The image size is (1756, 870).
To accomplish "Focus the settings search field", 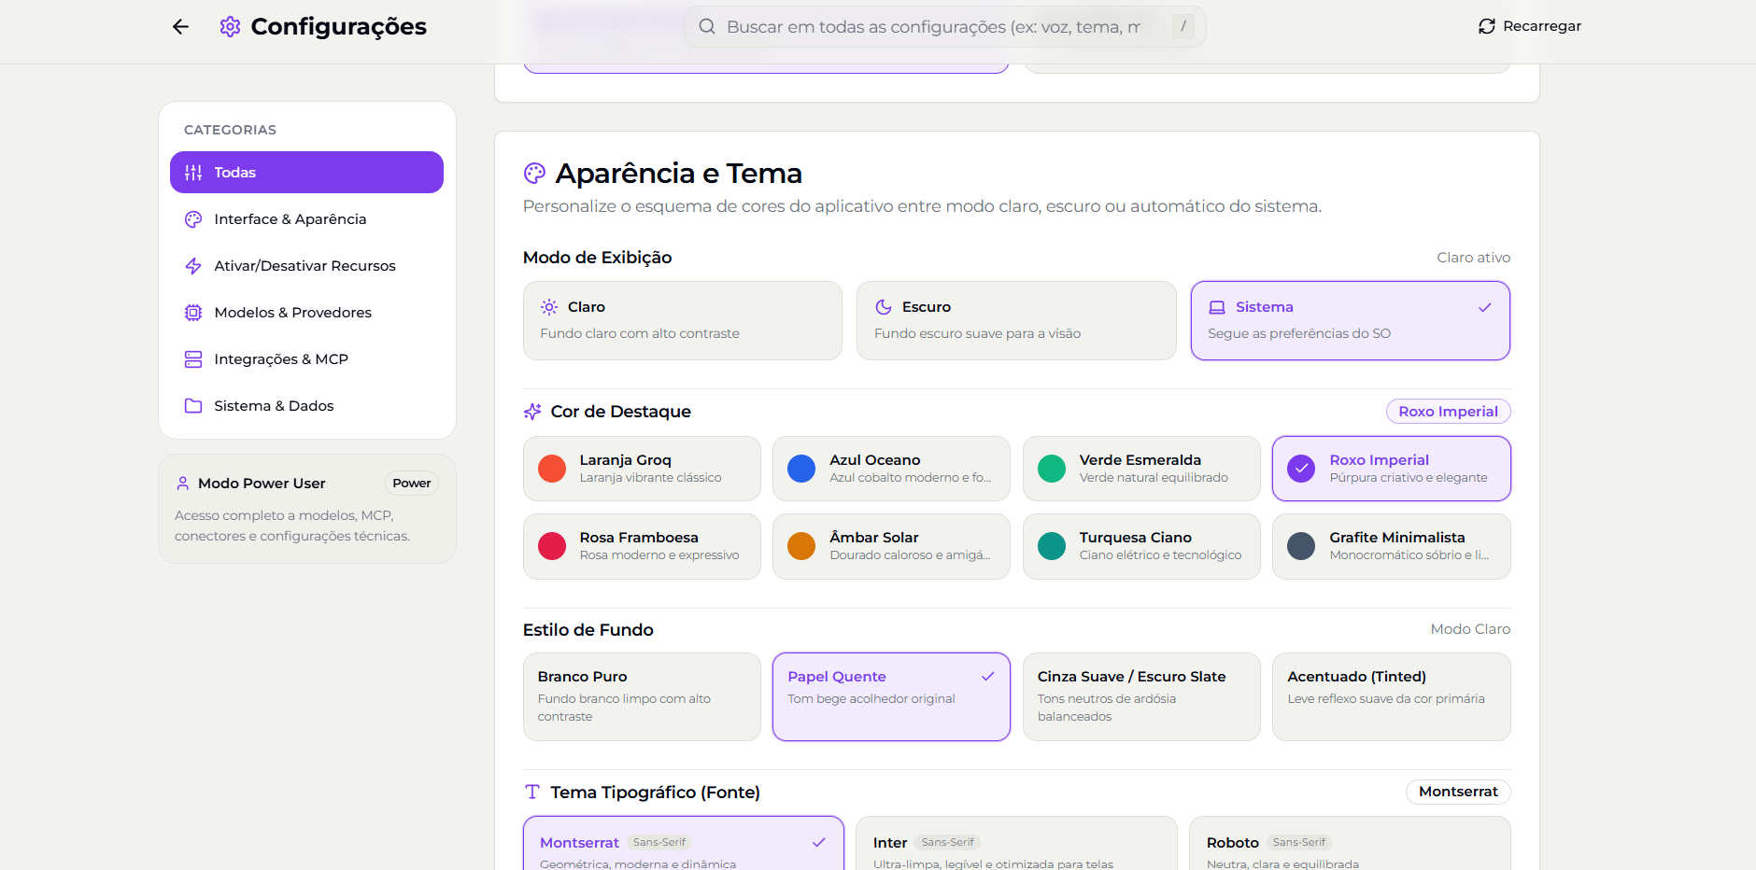I will pos(944,26).
